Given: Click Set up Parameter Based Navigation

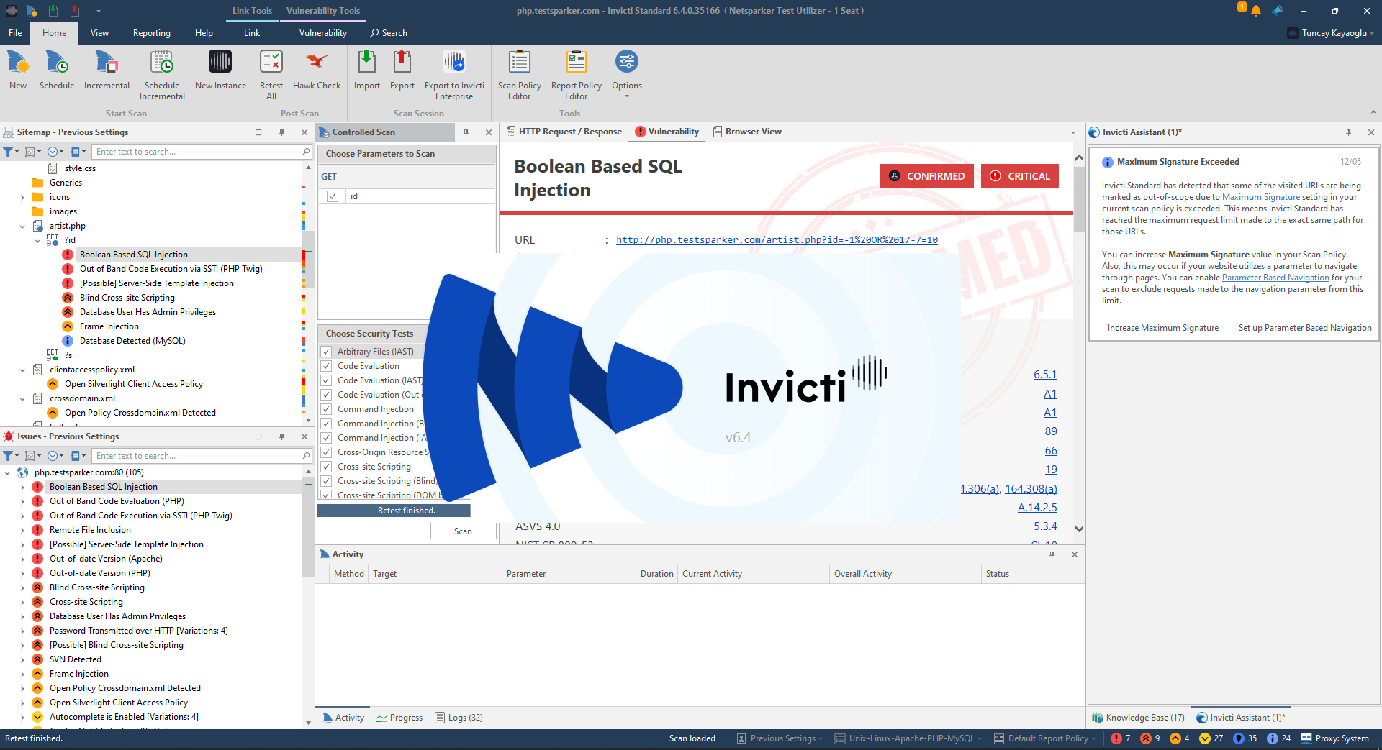Looking at the screenshot, I should 1305,328.
